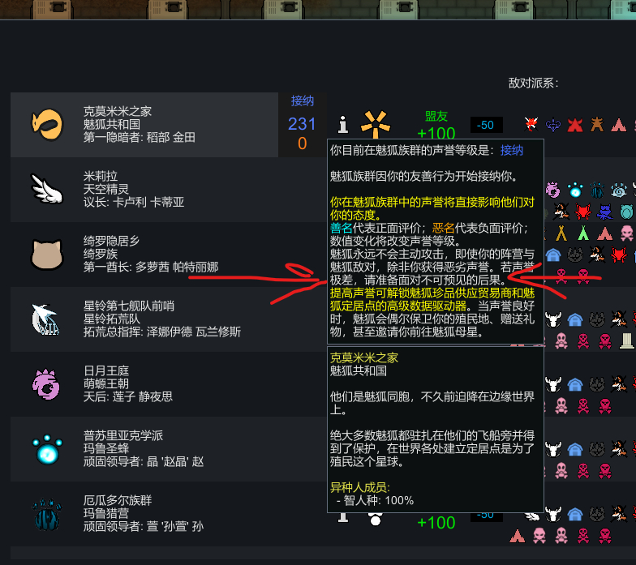Click the dark teal claw emblem of 厄瓜多尔族群
Screen dimensions: 636x565
[x=47, y=515]
